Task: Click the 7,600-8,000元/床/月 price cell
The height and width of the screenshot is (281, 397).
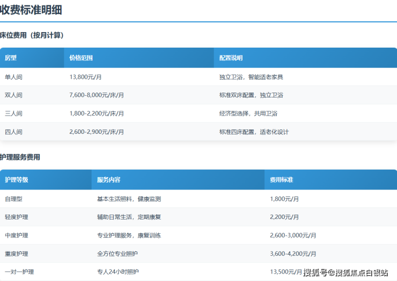Action: tap(97, 95)
